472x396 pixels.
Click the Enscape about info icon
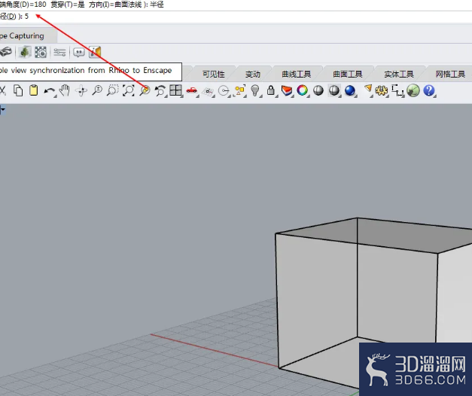tap(95, 52)
